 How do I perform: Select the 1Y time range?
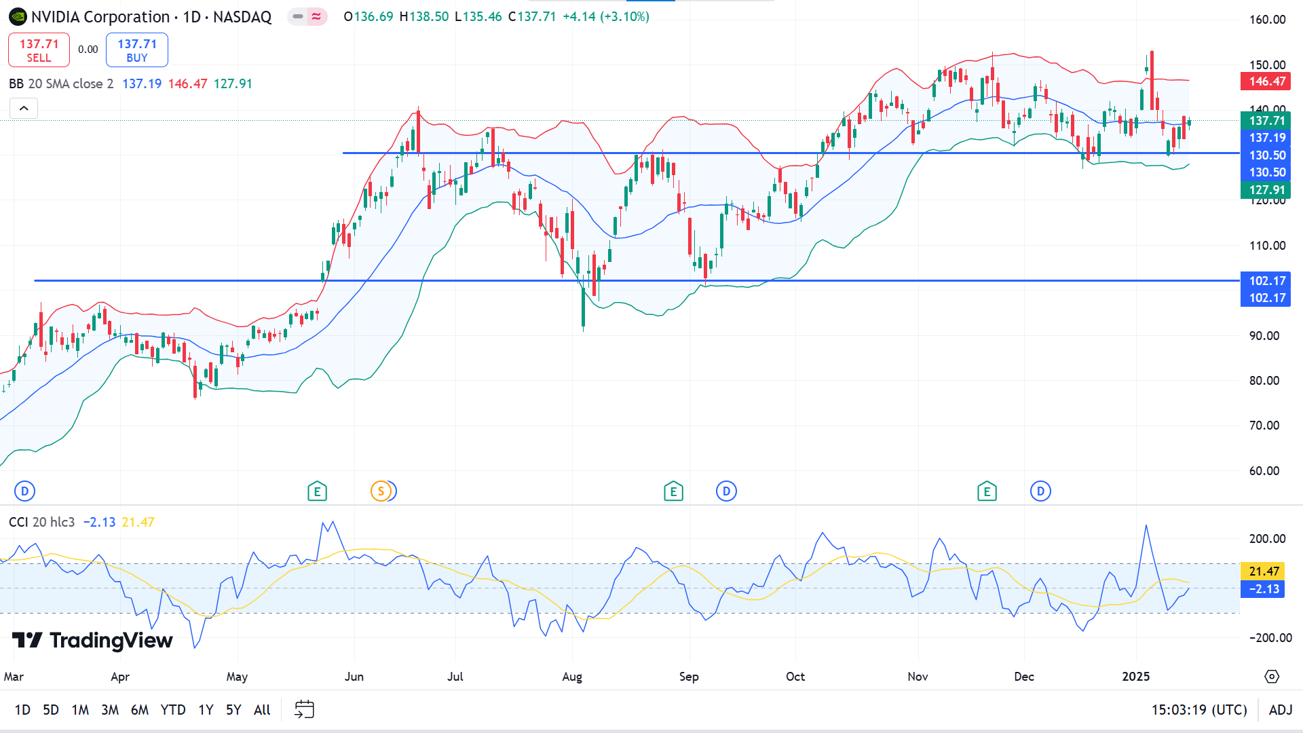coord(206,710)
